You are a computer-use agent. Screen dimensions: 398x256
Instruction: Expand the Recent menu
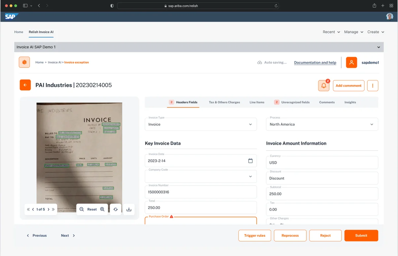331,32
